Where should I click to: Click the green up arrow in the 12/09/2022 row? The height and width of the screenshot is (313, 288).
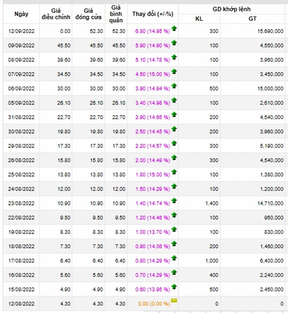pyautogui.click(x=174, y=29)
